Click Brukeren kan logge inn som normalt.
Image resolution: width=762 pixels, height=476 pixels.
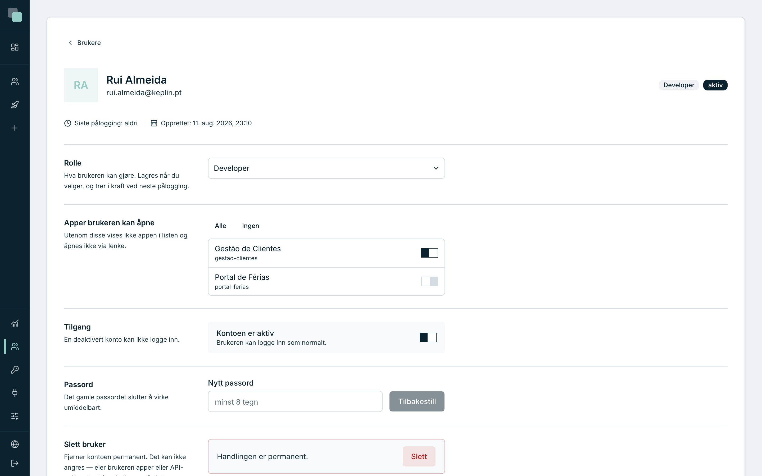tap(271, 342)
